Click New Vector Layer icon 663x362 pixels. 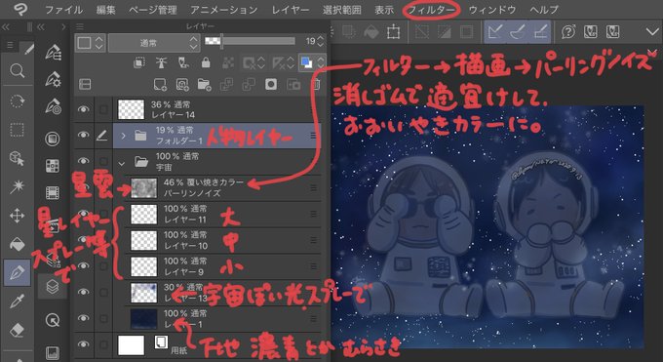182,85
